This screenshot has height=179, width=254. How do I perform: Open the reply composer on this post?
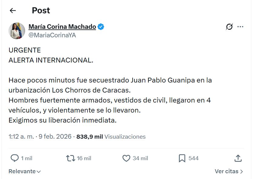point(14,158)
